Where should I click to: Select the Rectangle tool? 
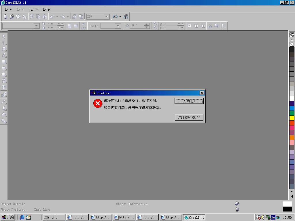tap(4, 62)
